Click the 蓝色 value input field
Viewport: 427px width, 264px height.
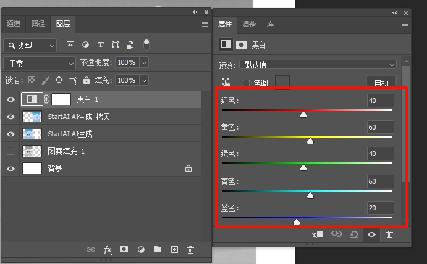click(x=380, y=208)
